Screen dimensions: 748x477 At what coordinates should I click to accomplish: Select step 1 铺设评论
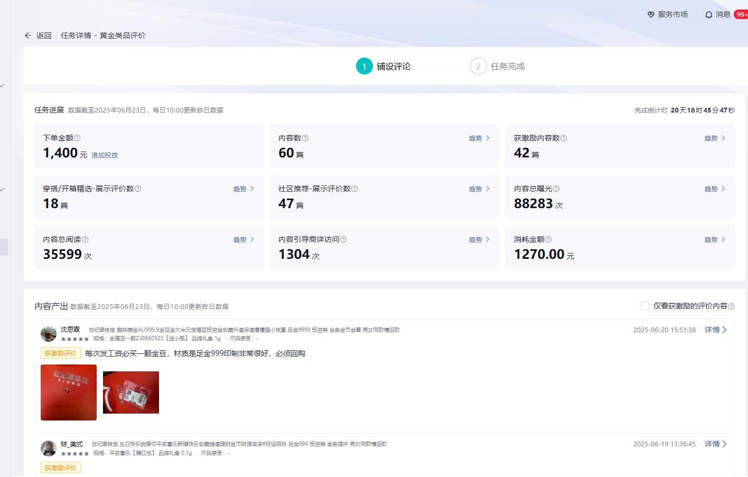point(364,66)
